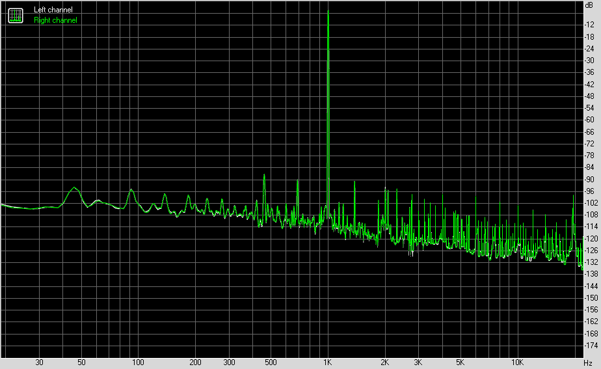This screenshot has width=601, height=369.
Task: Click the "-36" dB axis value
Action: pyautogui.click(x=589, y=72)
